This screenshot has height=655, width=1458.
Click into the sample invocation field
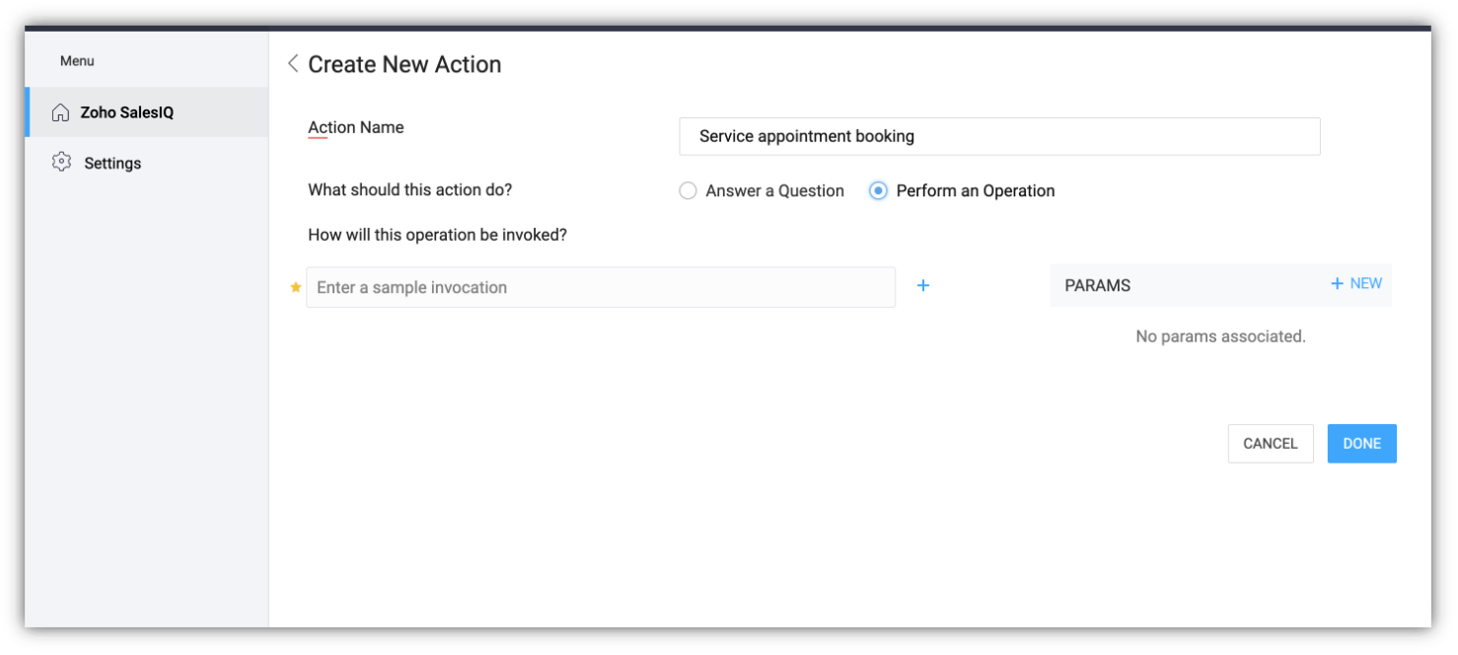[x=600, y=288]
